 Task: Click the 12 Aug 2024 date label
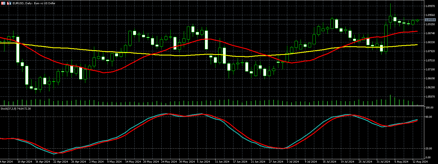[x=420, y=162]
